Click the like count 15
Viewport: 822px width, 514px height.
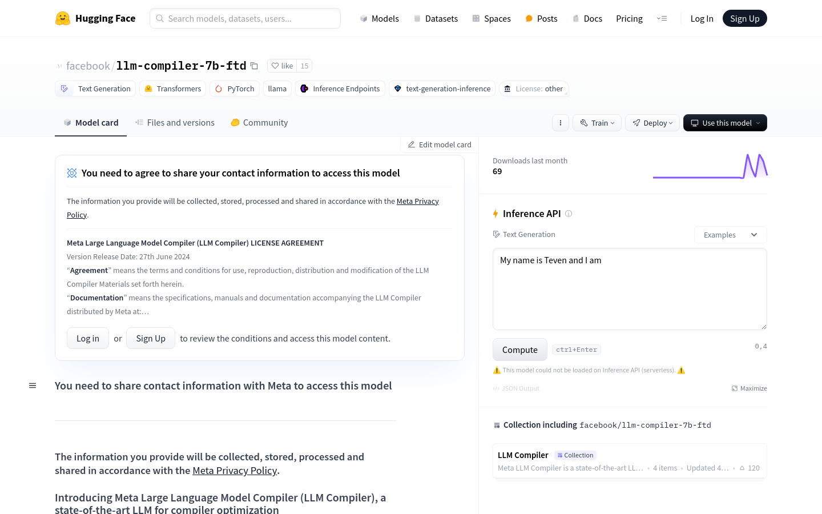(x=304, y=66)
